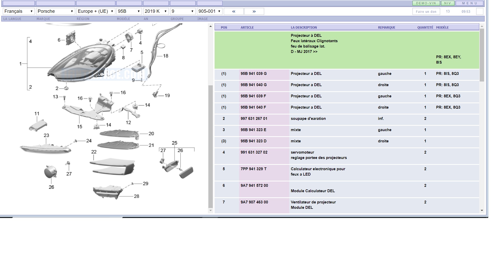Click the Faire un don link
Viewport: 491px width, 276px height.
click(x=426, y=11)
